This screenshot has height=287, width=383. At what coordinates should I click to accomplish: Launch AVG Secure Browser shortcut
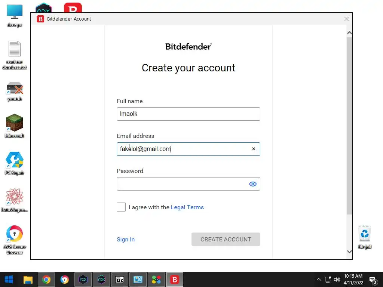[x=15, y=240]
